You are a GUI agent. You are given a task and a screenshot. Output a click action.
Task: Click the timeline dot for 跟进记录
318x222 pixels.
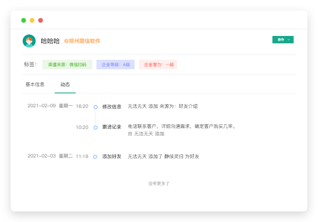pyautogui.click(x=95, y=127)
